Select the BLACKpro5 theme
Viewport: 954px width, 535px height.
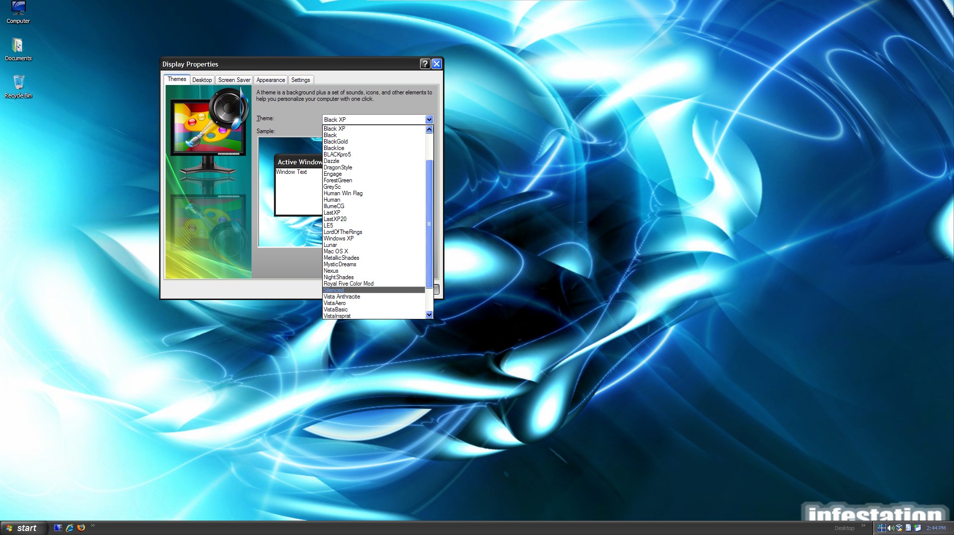coord(374,154)
